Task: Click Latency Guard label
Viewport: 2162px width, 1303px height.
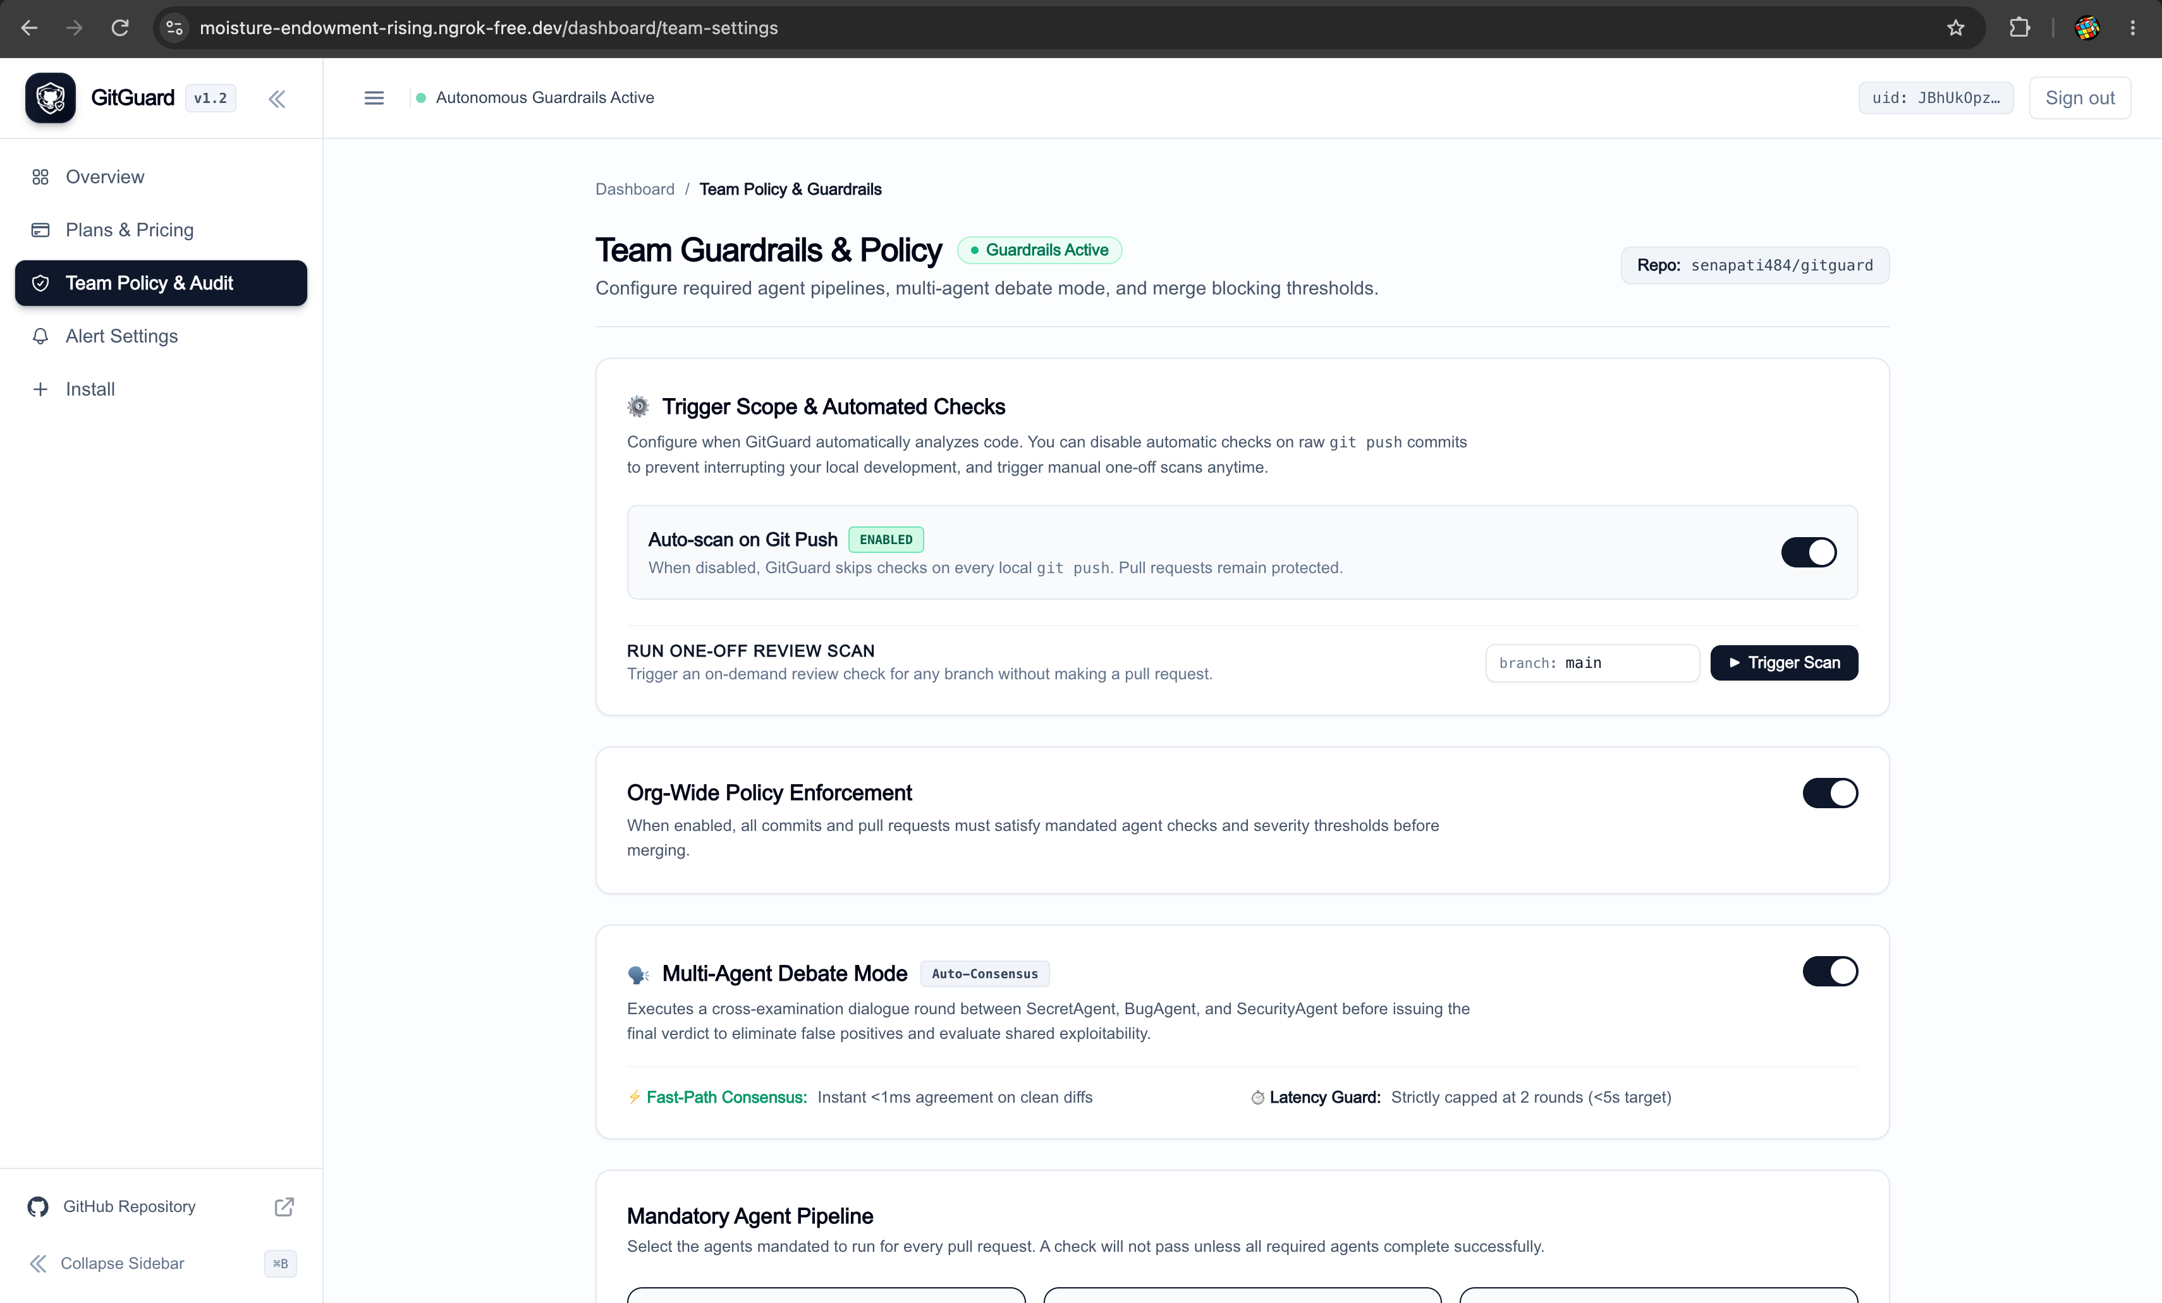Action: (1325, 1097)
